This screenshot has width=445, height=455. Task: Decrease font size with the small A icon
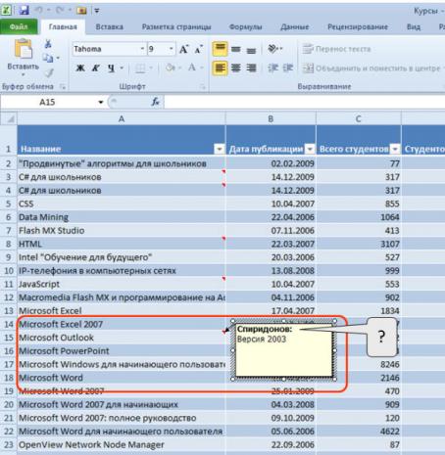198,49
